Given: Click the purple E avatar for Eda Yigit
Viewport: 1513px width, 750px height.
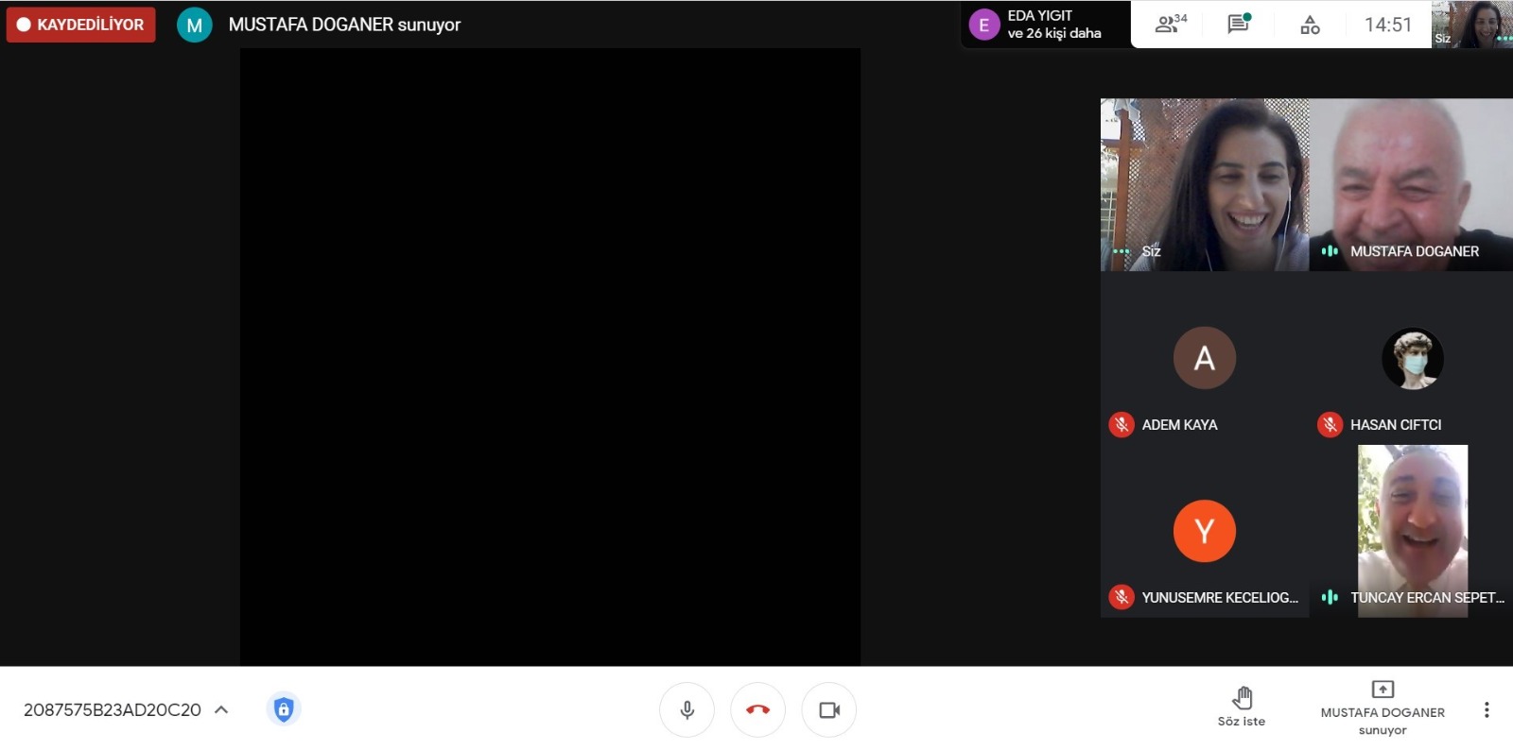Looking at the screenshot, I should coord(983,26).
